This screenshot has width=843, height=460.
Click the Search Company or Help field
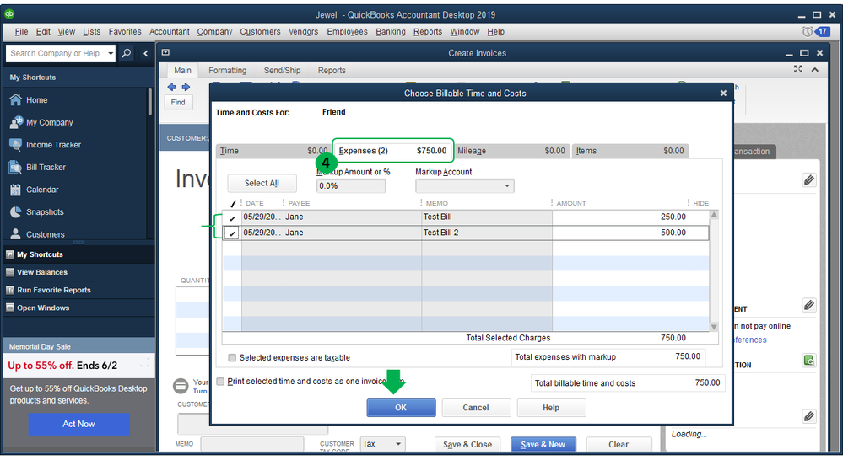pos(56,53)
